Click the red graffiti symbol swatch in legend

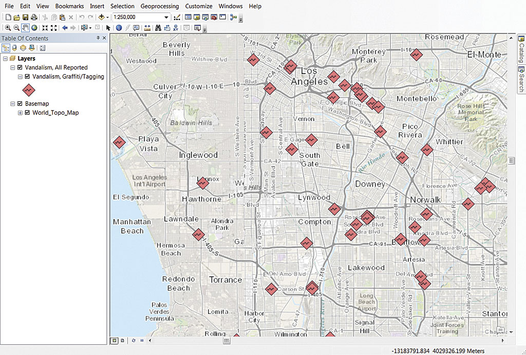(28, 90)
